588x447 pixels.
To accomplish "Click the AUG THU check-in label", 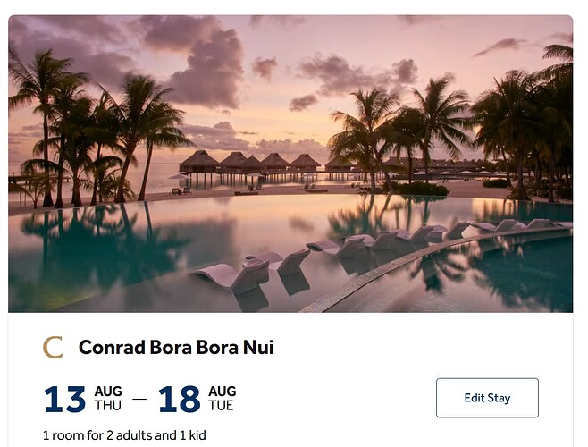I will (108, 399).
